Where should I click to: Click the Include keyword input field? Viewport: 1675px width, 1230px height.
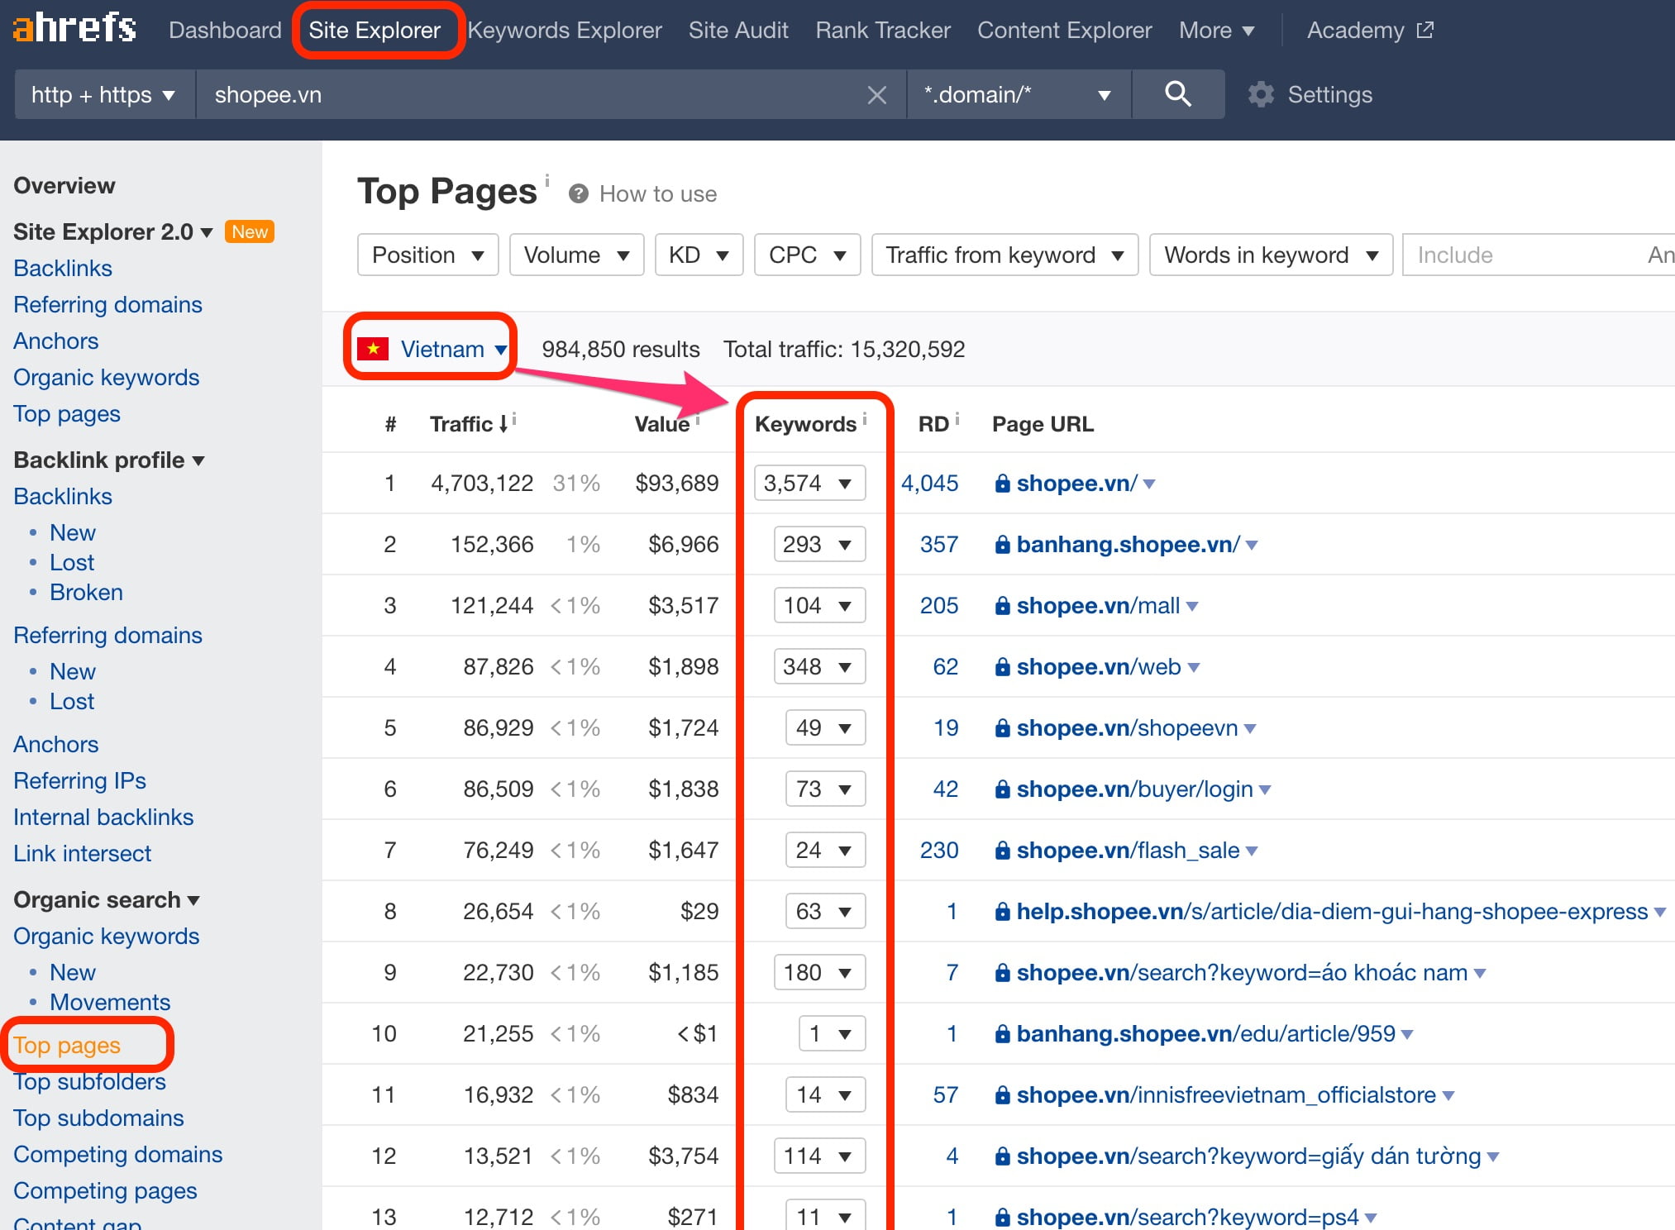coord(1521,255)
